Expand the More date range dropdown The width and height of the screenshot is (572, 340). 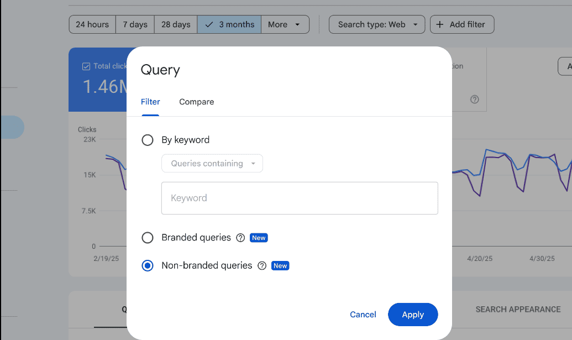pyautogui.click(x=285, y=24)
